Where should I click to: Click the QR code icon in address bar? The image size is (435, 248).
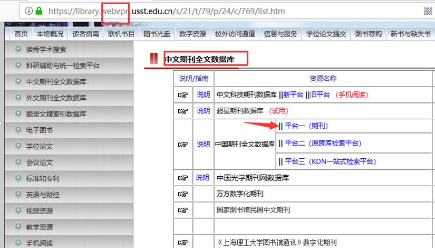pyautogui.click(x=428, y=11)
